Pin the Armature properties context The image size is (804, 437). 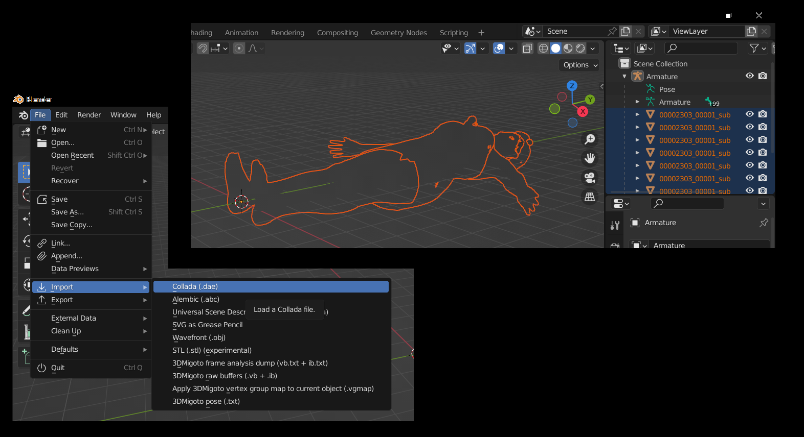coord(764,223)
